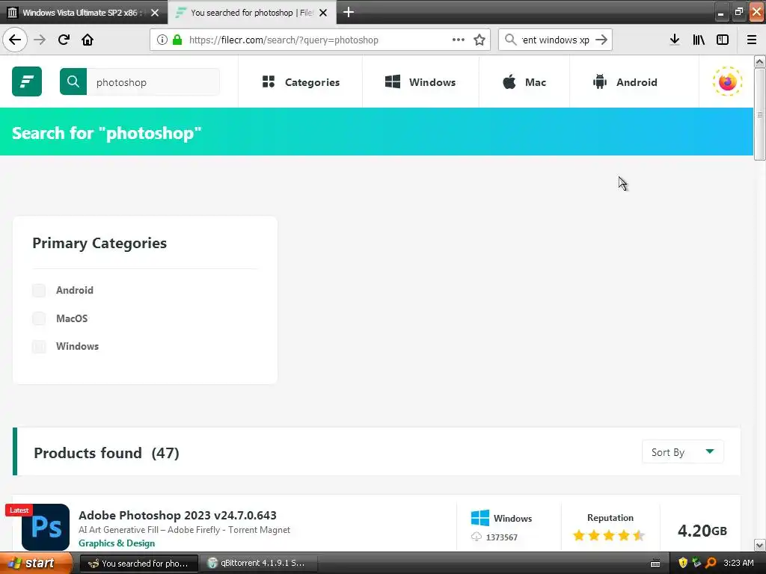Select the 'You searched for photoshop' tab
This screenshot has width=766, height=574.
tap(251, 13)
